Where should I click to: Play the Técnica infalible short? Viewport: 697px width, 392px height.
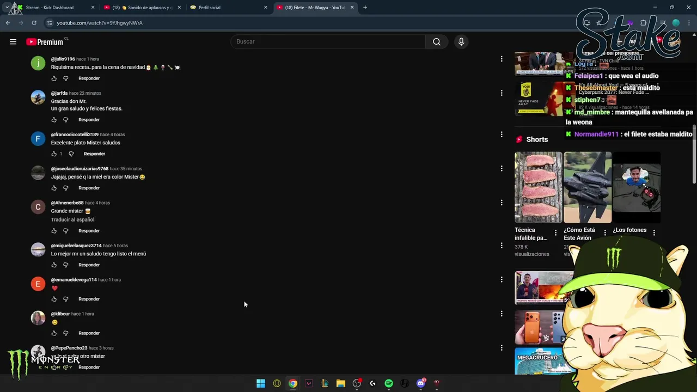(x=539, y=187)
